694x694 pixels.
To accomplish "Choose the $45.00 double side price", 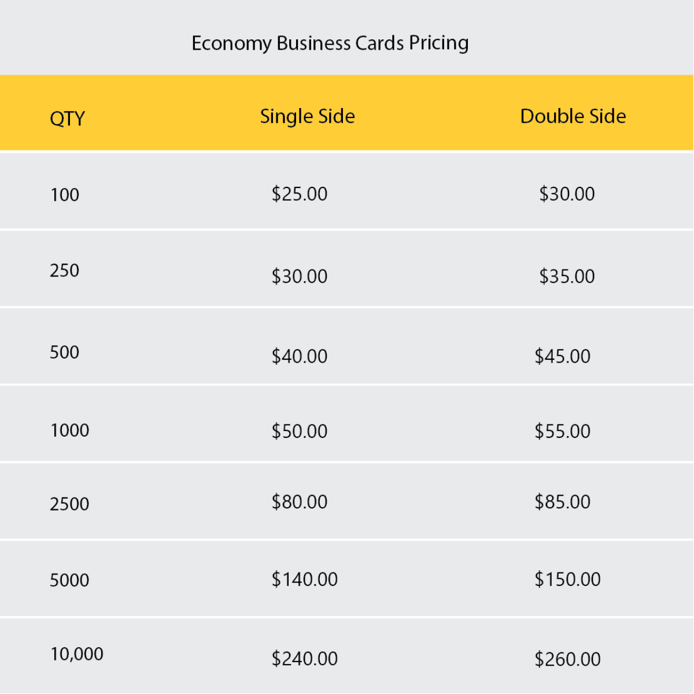I will pos(562,356).
